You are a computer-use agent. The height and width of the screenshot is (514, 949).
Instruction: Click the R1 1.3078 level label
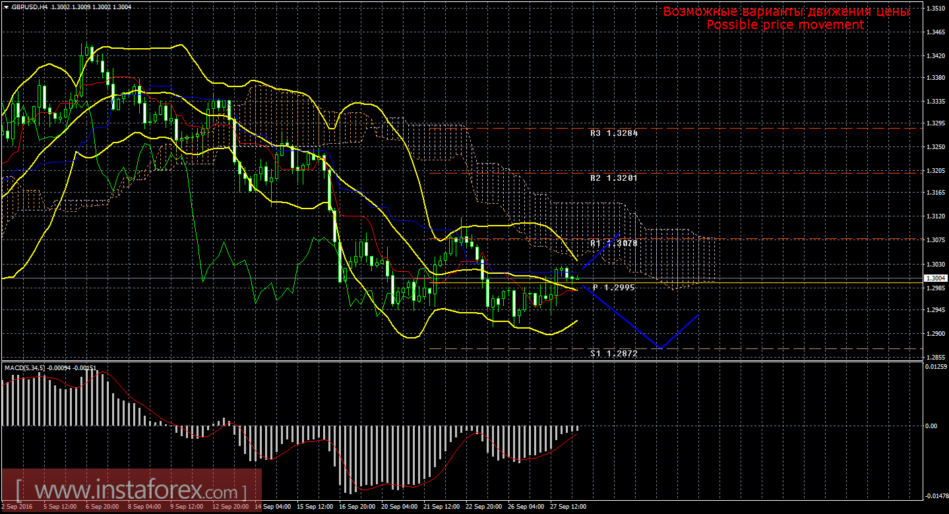[x=614, y=243]
